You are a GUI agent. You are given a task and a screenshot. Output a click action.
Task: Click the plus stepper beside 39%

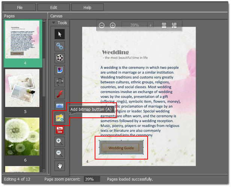[x=150, y=25]
